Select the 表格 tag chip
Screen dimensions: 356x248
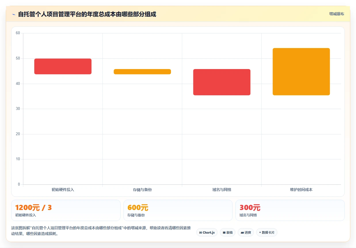click(228, 232)
